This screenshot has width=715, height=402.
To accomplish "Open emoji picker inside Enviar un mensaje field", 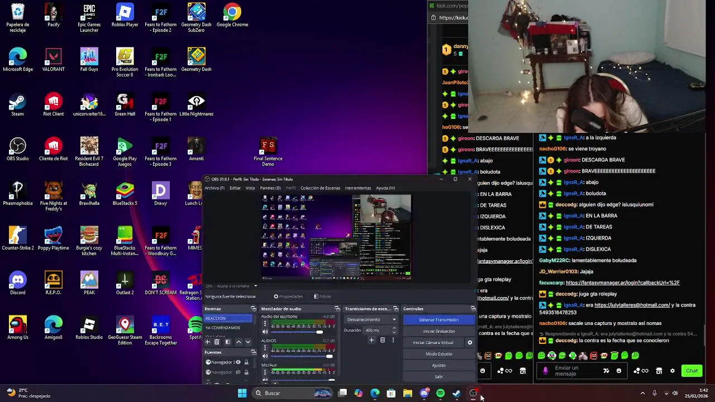I will [618, 371].
